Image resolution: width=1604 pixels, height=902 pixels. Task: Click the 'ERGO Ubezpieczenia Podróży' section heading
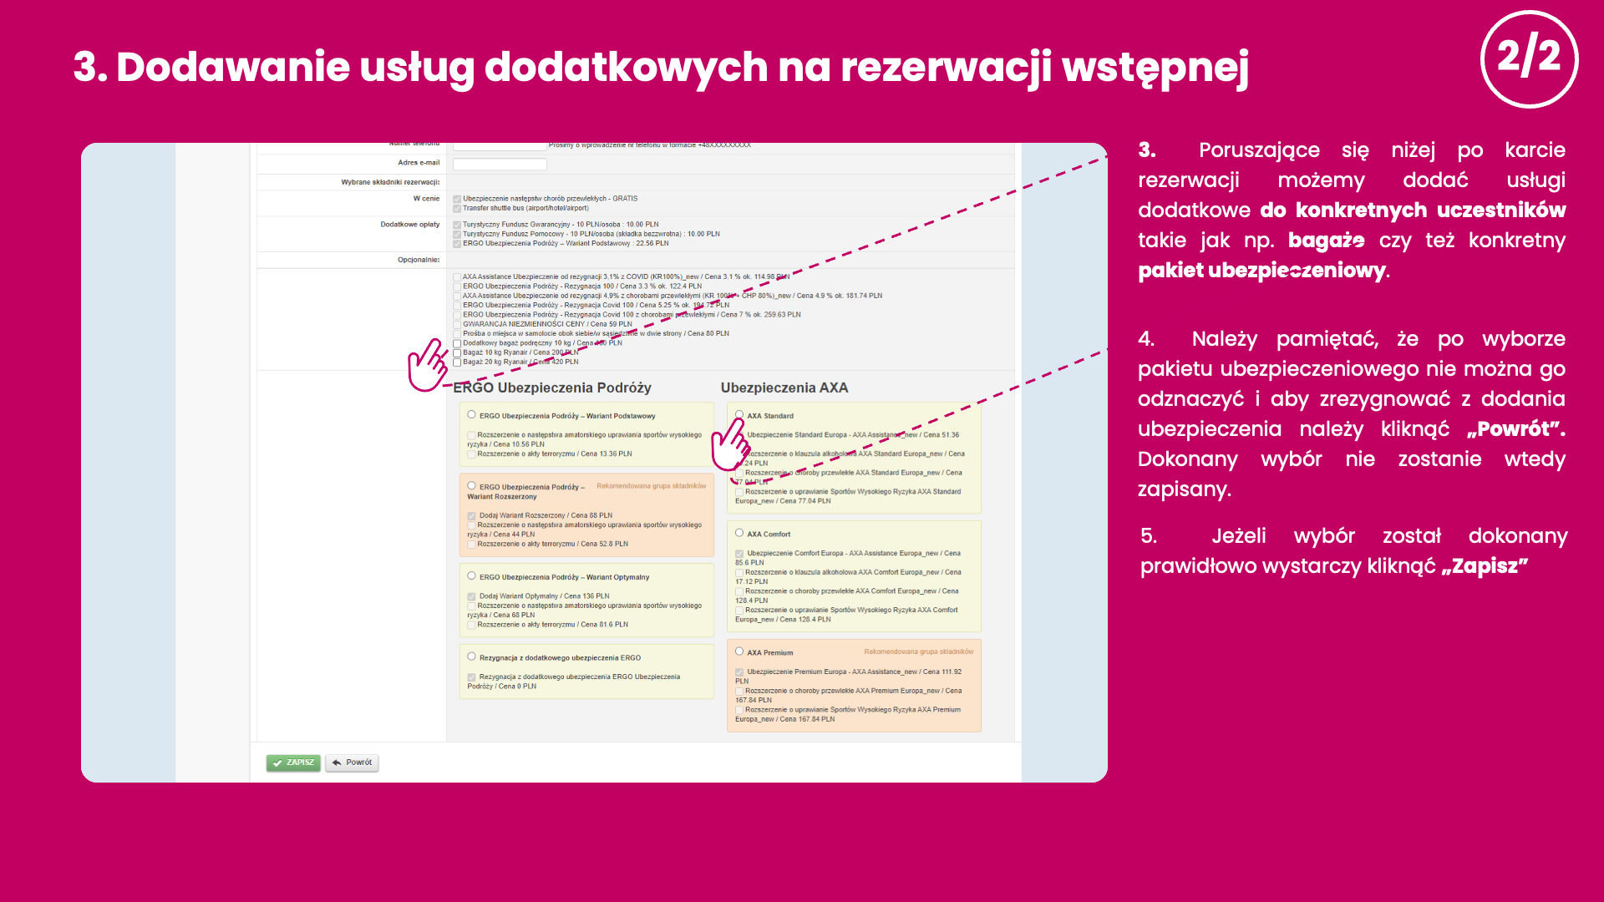(x=552, y=388)
